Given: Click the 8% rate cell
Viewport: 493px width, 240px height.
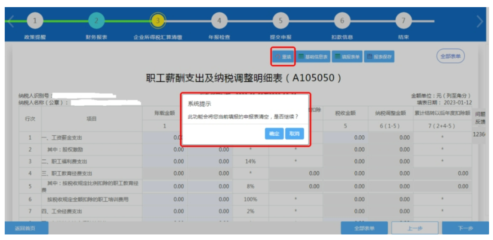Looking at the screenshot, I should [x=250, y=186].
